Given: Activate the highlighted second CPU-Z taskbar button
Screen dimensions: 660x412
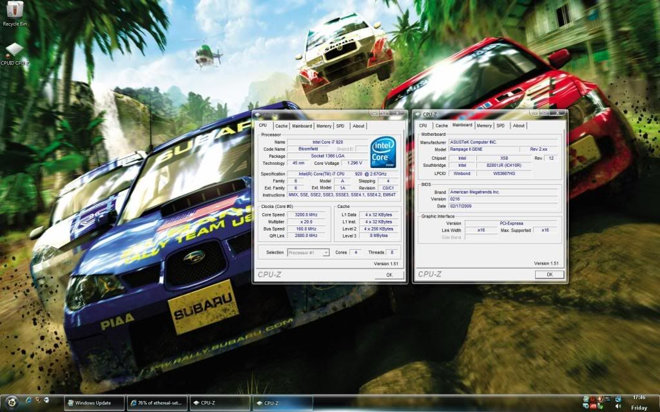Looking at the screenshot, I should pyautogui.click(x=282, y=403).
